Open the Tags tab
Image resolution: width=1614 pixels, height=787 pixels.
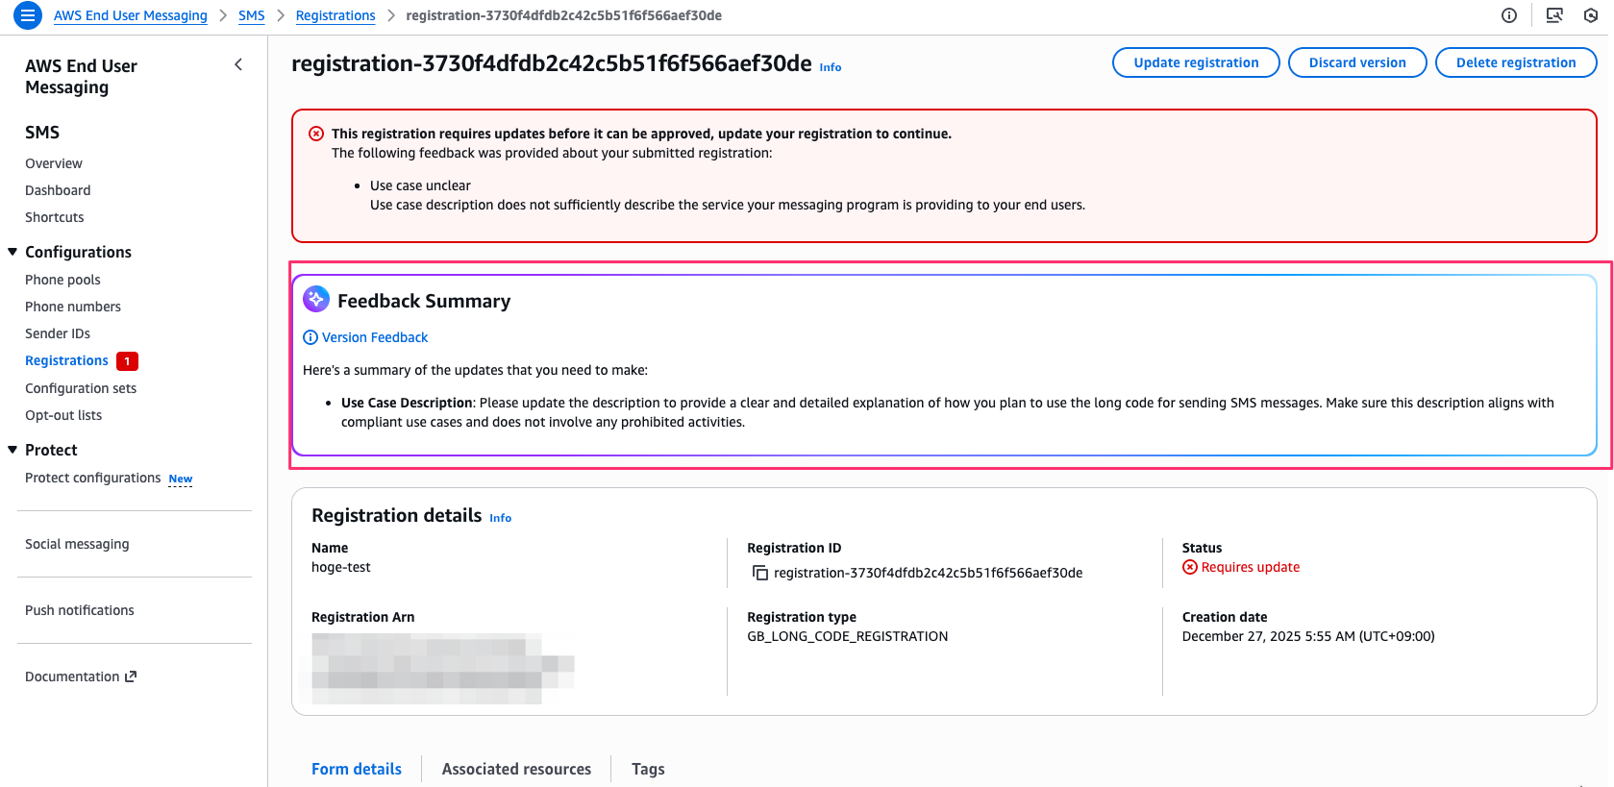pyautogui.click(x=648, y=769)
